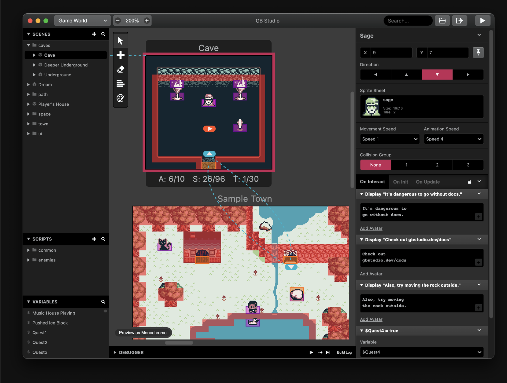
Task: Set Sage direction to facing left
Action: (x=375, y=74)
